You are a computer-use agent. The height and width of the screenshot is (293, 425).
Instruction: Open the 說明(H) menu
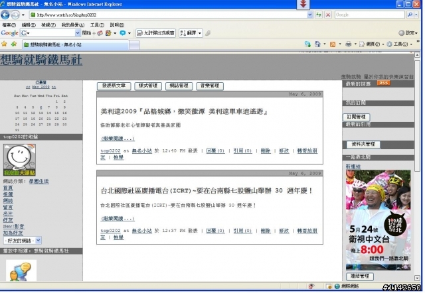click(x=117, y=25)
